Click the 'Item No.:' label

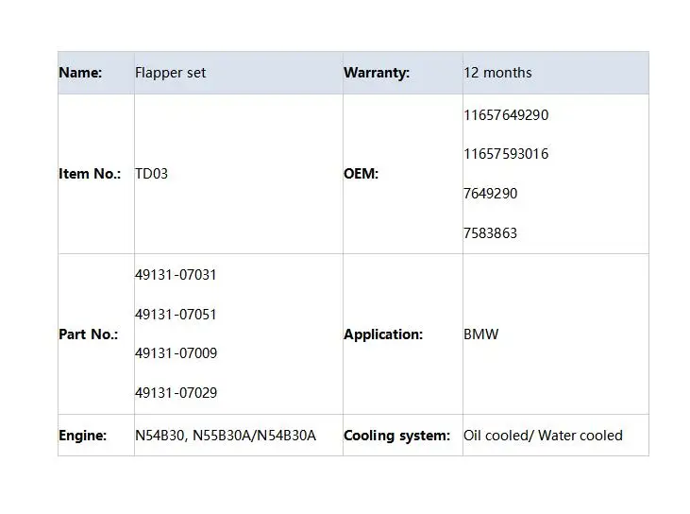90,174
